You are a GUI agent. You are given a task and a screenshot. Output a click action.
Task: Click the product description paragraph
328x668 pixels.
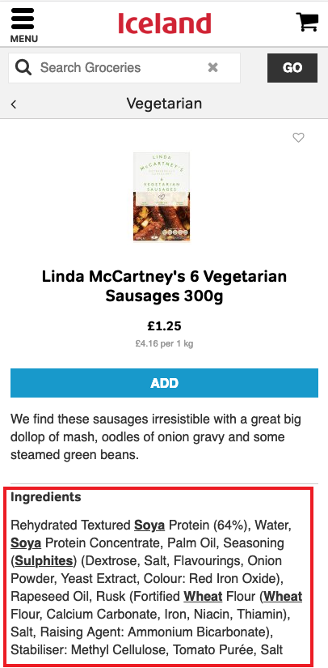click(x=156, y=437)
